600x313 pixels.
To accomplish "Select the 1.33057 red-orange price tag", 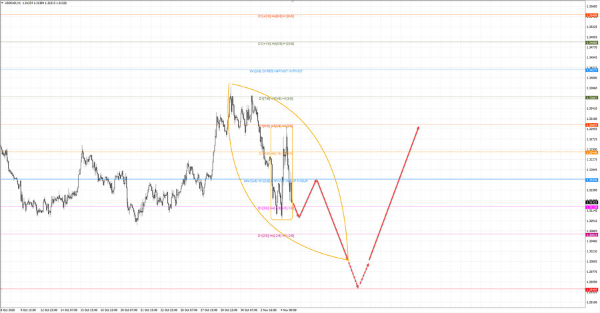I will coord(592,125).
